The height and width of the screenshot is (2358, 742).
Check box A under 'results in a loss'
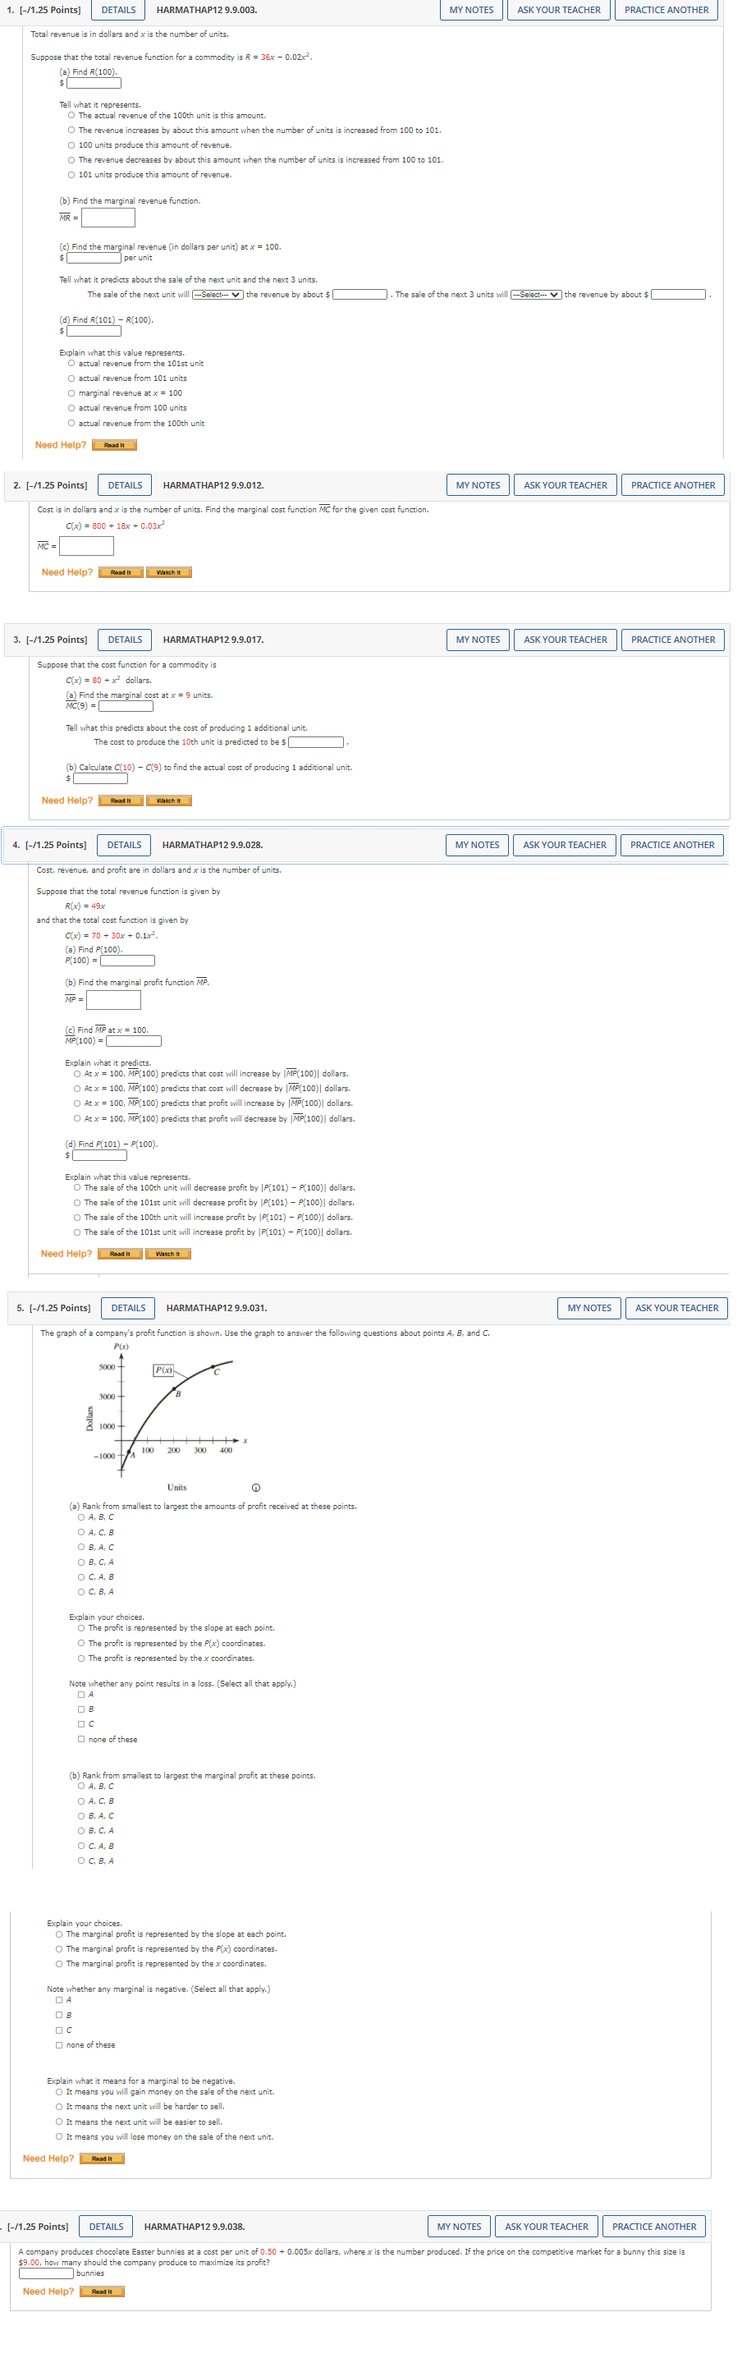click(81, 1695)
